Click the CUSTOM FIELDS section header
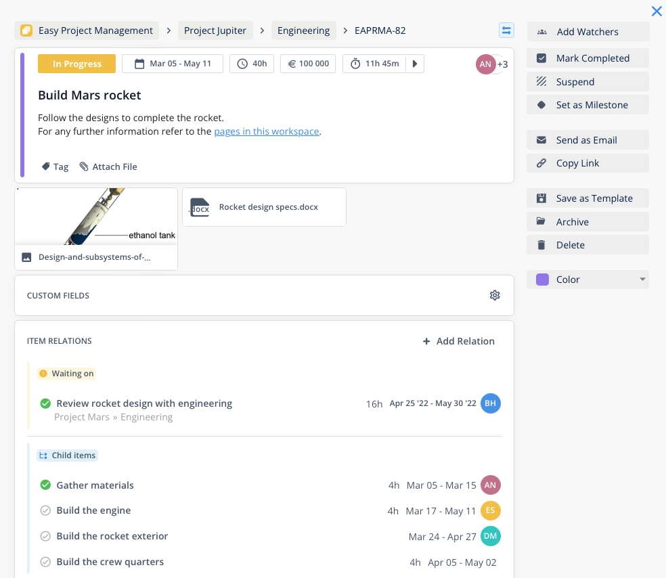Image resolution: width=666 pixels, height=578 pixels. pyautogui.click(x=58, y=296)
